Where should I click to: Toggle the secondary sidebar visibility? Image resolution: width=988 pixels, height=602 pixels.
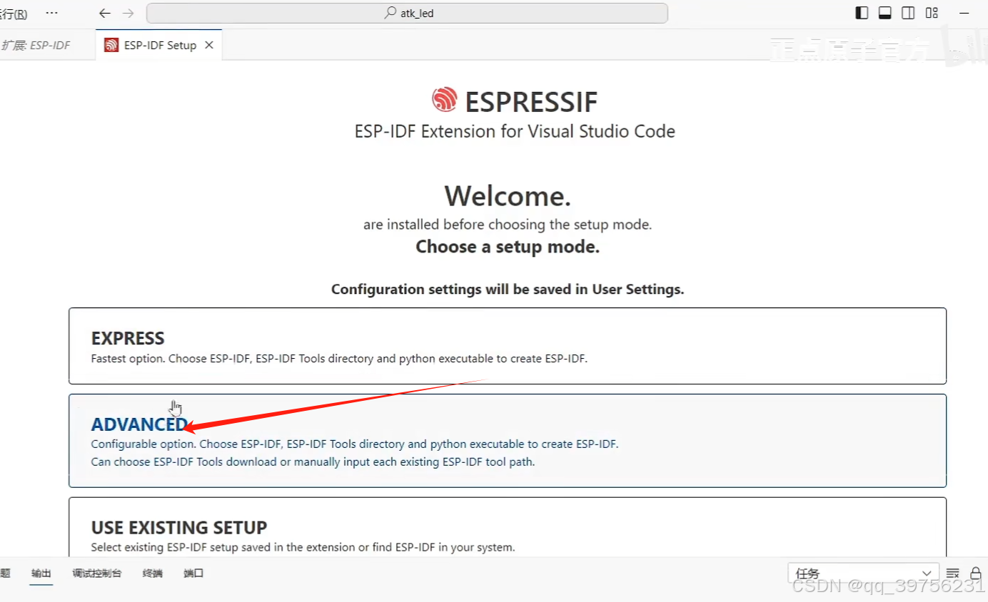907,12
